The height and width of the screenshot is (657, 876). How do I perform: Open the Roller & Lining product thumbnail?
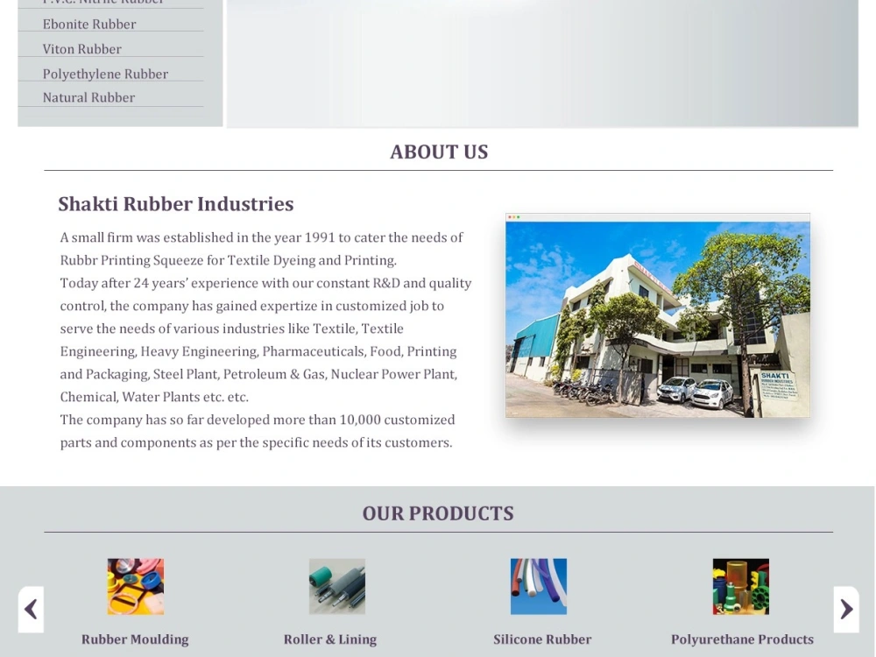click(337, 587)
